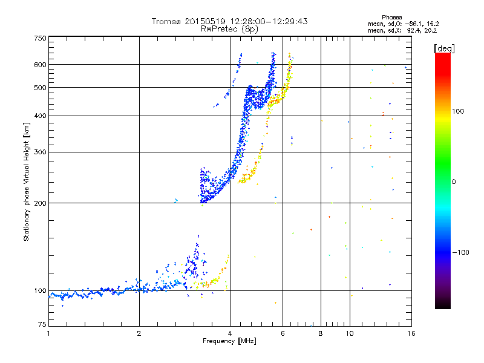Click the 200 tick label on the height axis
The image size is (484, 363).
[40, 203]
